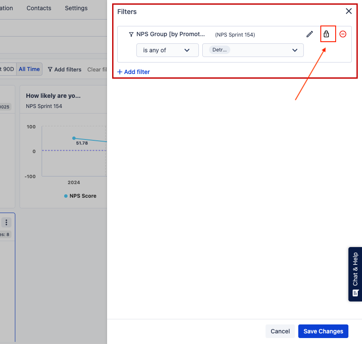Click the Add filters funnel icon in toolbar

point(50,69)
